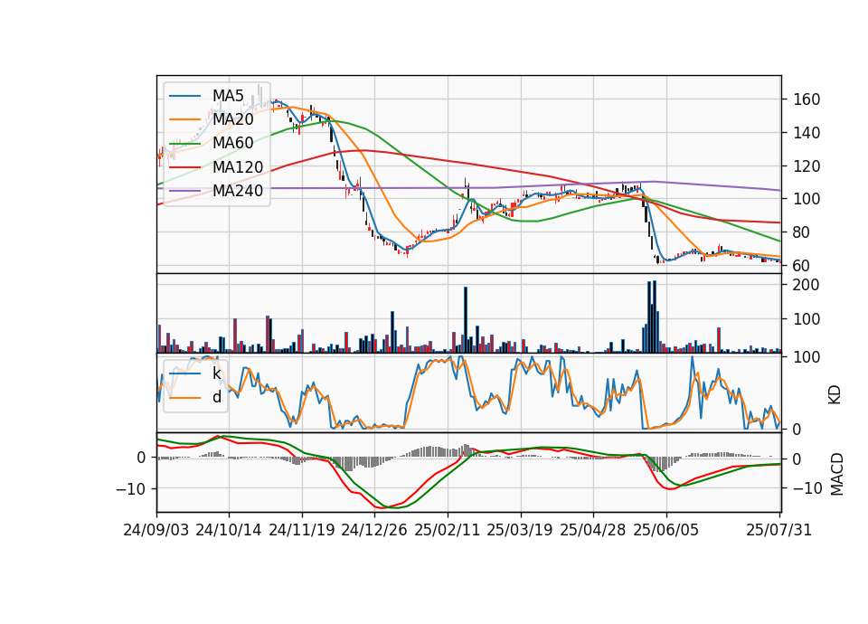Click the red MA120 legend line sample

184,167
